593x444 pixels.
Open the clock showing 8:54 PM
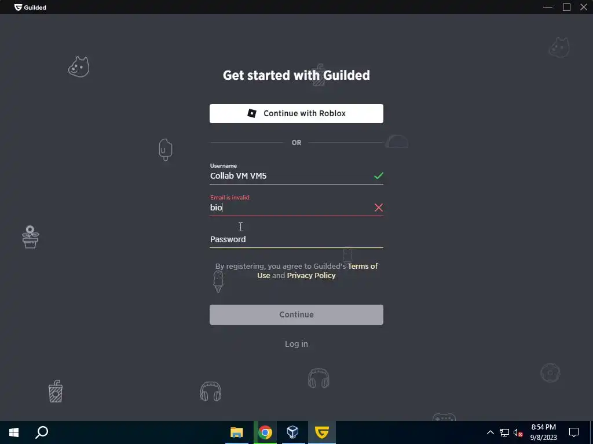point(543,432)
